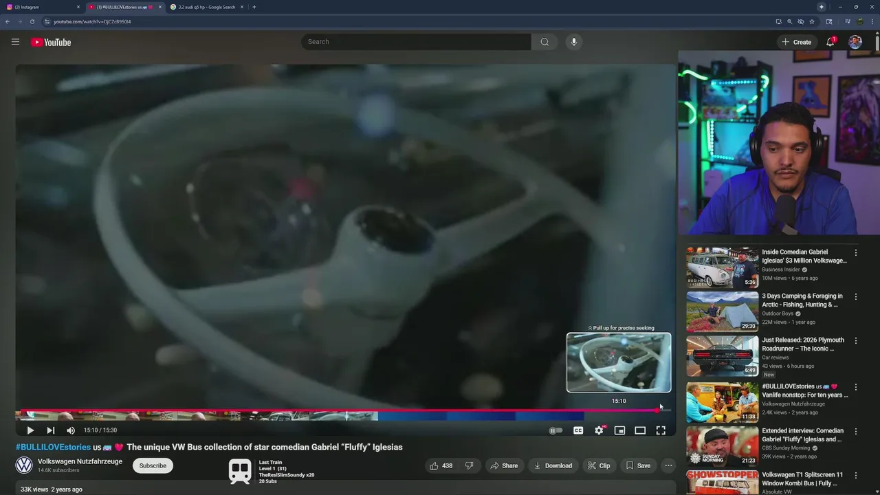The width and height of the screenshot is (880, 495).
Task: Go back in the browser
Action: click(7, 21)
